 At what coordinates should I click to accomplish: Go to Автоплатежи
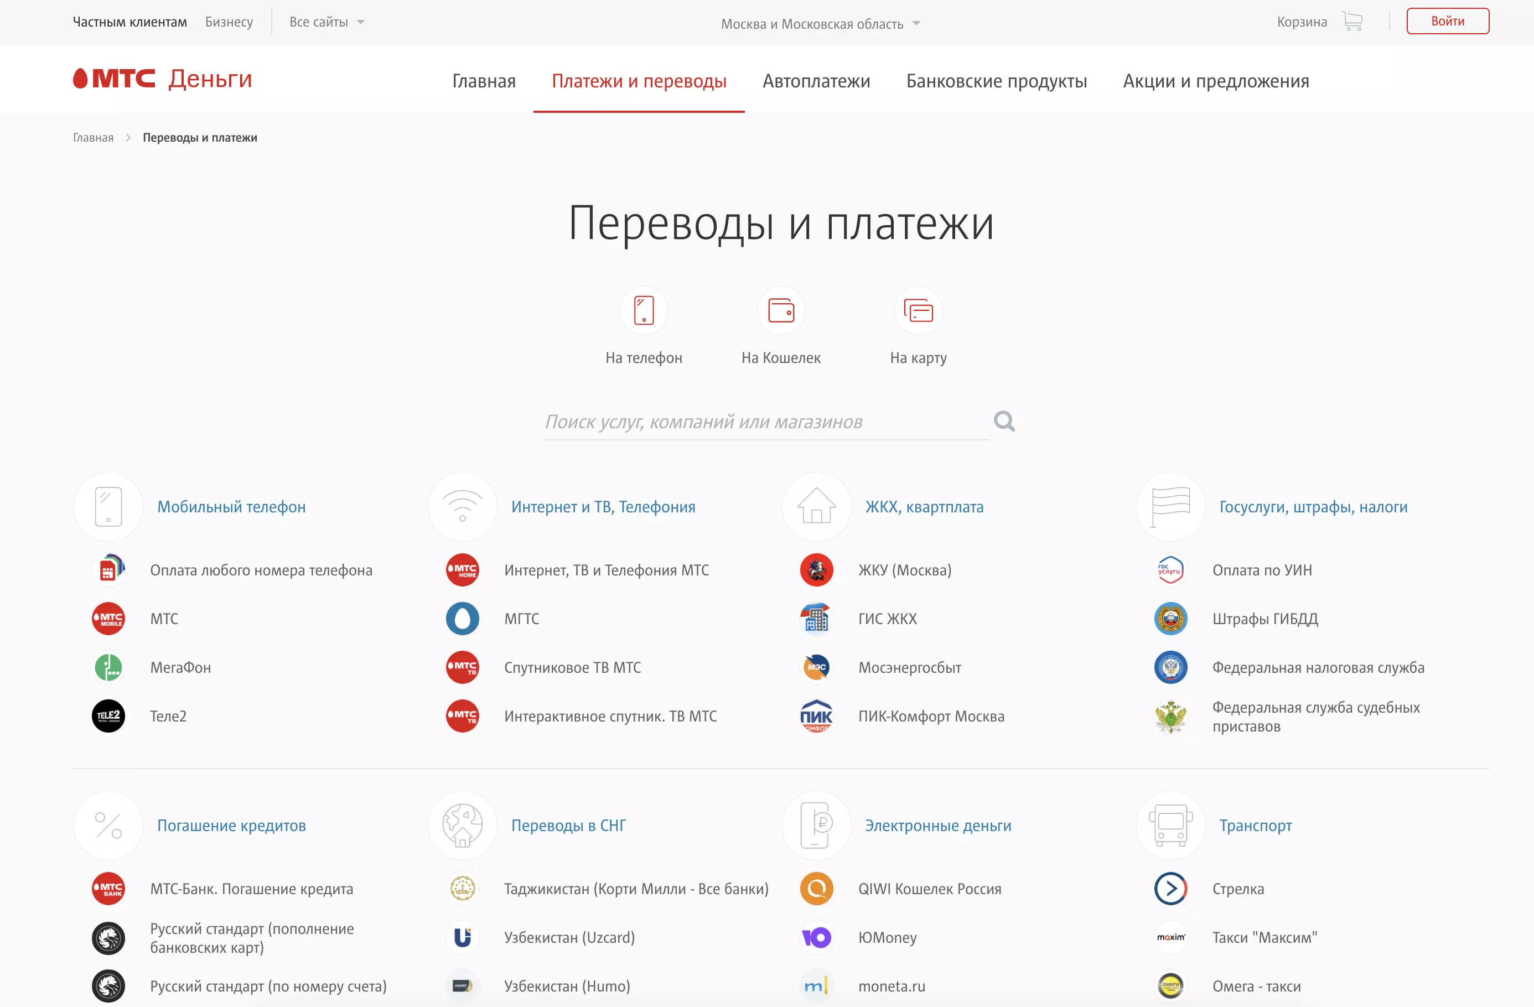(x=816, y=81)
